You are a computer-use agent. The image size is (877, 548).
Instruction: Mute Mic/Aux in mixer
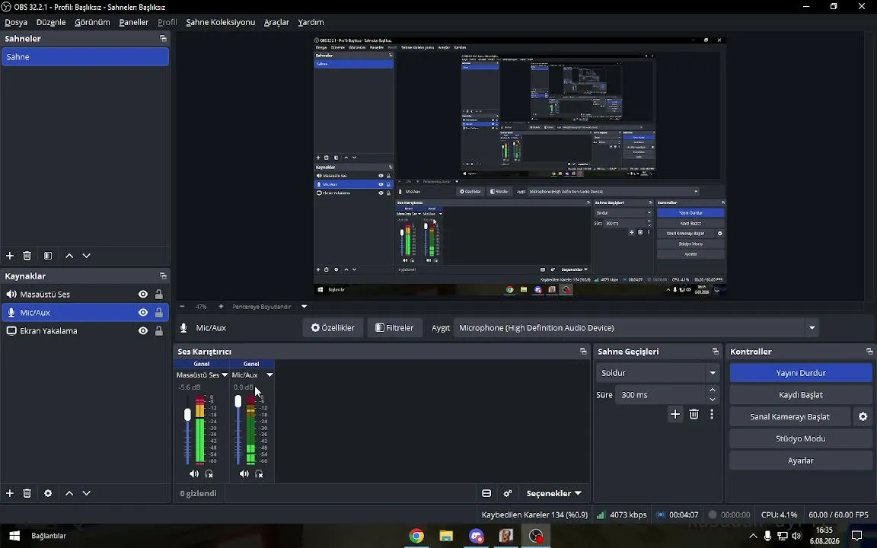tap(244, 473)
